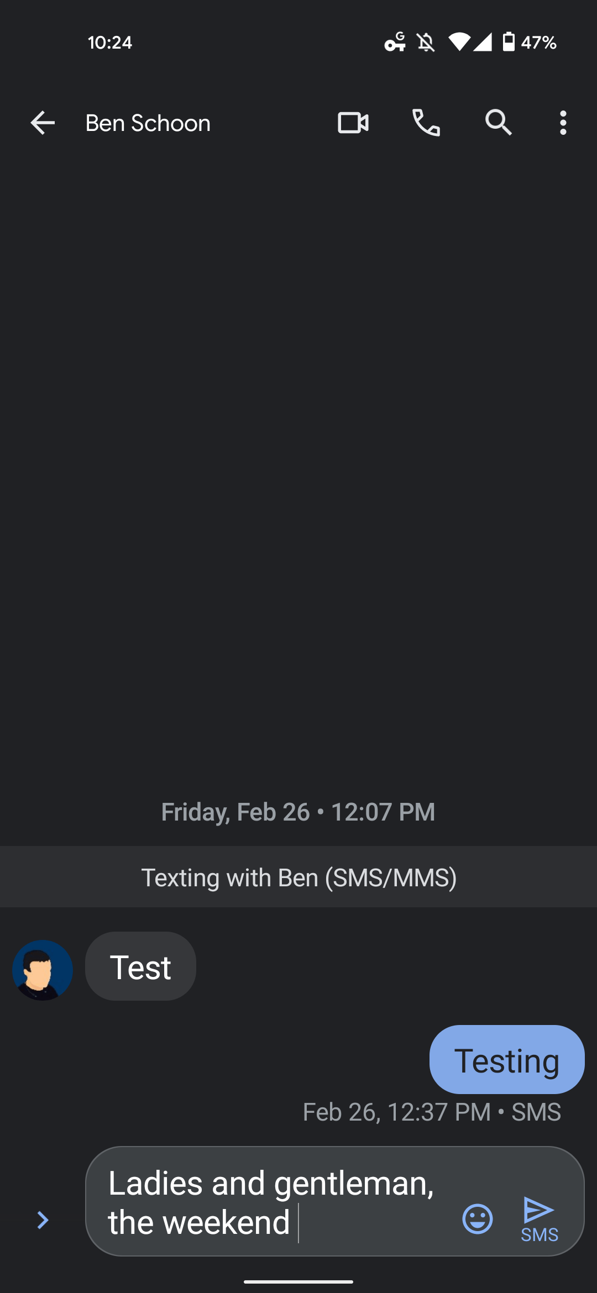Tap the Feb 26, 12:37 PM SMS status
The width and height of the screenshot is (597, 1293).
432,1112
